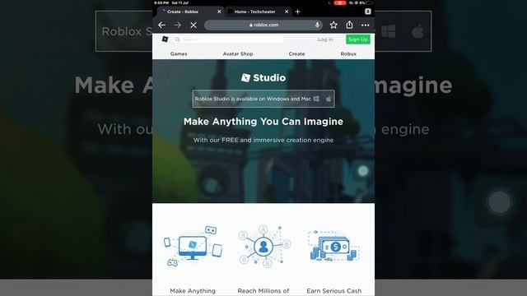527x296 pixels.
Task: Click the Studio logo heading
Action: pyautogui.click(x=263, y=78)
